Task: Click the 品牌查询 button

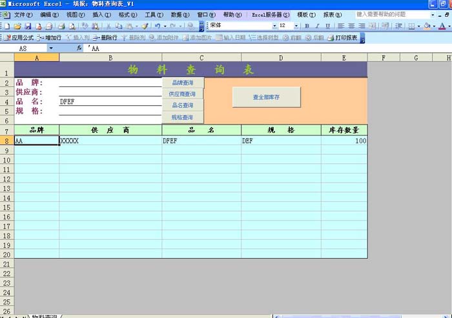Action: point(183,83)
